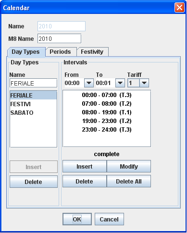
Task: Select interval 23:00 - 24:00 (T.3)
Action: click(x=107, y=130)
